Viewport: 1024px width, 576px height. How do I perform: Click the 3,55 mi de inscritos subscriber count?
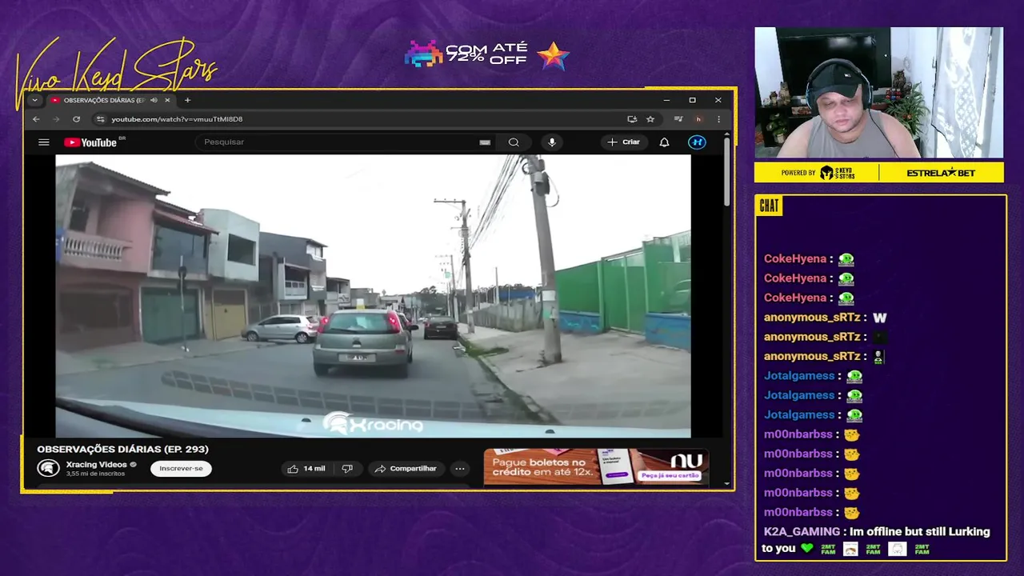tap(95, 474)
